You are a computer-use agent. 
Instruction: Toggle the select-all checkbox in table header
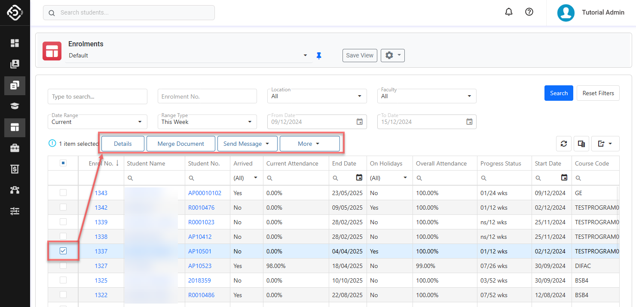pos(63,163)
